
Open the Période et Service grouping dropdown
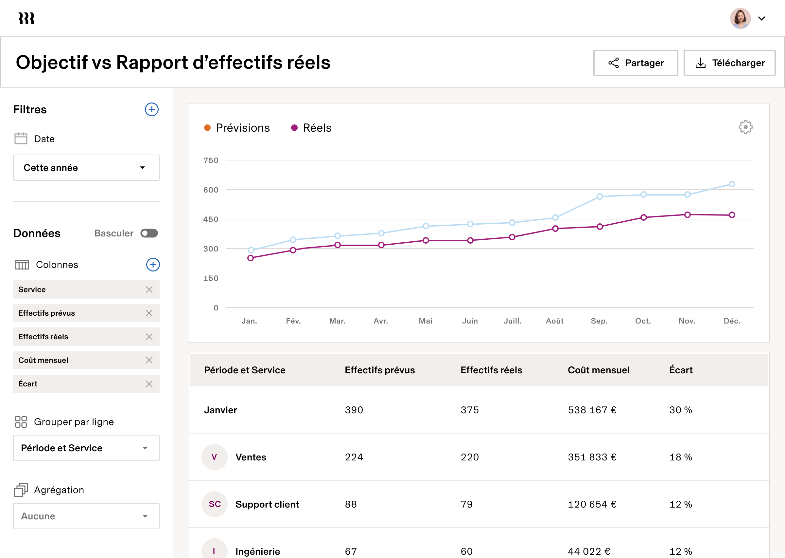click(x=86, y=448)
